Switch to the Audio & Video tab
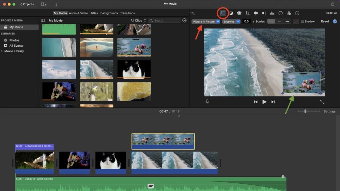The height and width of the screenshot is (191, 340). (78, 13)
